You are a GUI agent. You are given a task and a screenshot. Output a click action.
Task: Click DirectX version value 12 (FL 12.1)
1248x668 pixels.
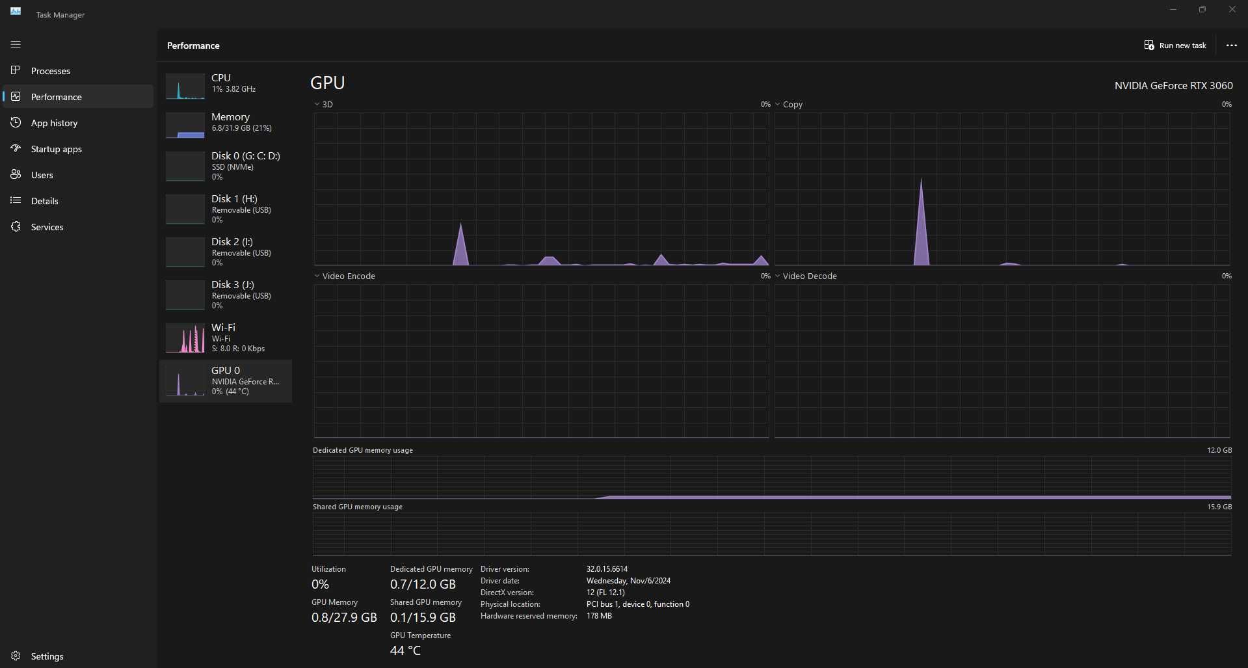[605, 593]
